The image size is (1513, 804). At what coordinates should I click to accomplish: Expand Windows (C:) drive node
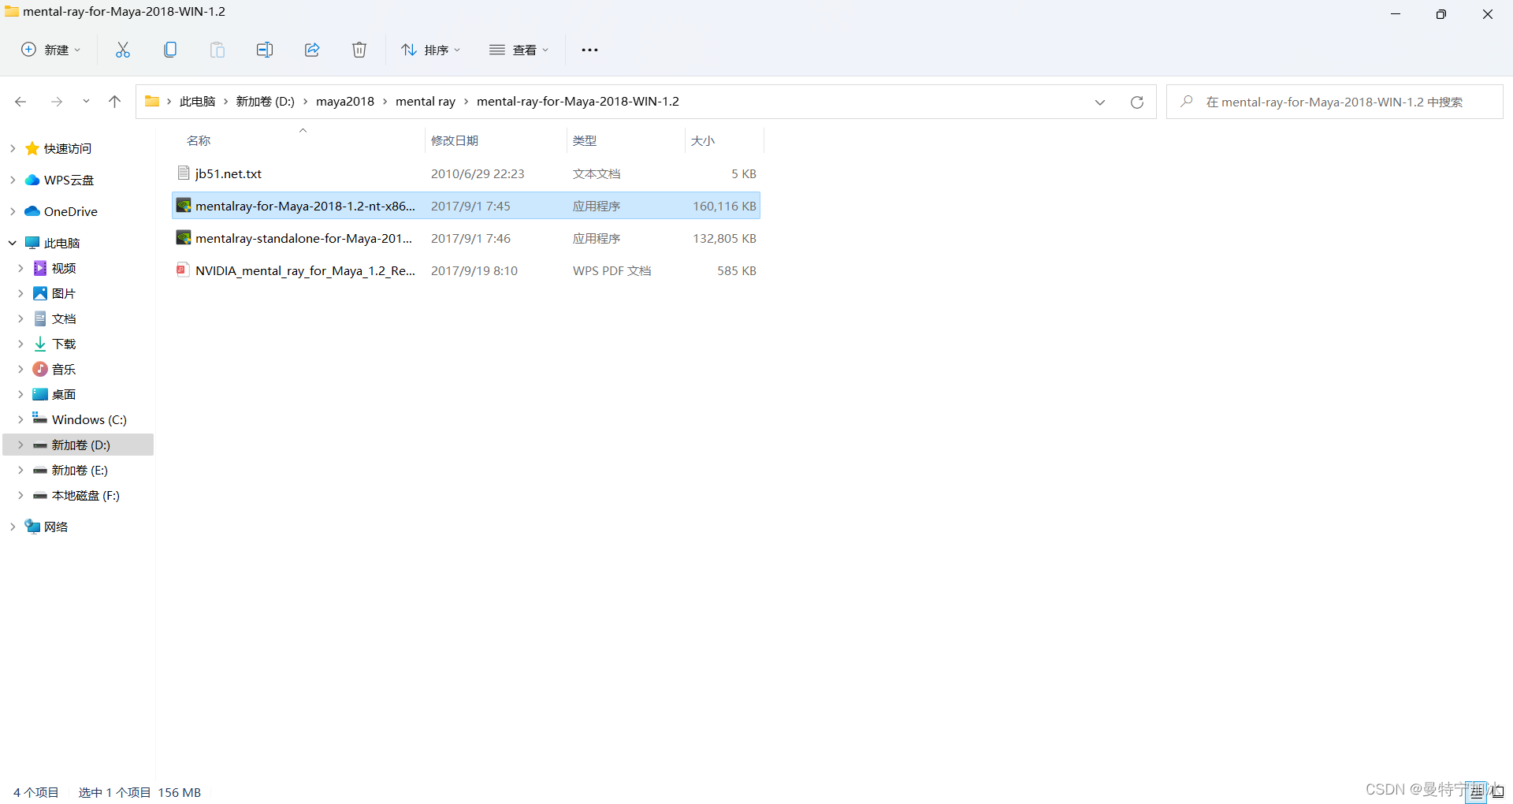coord(20,419)
